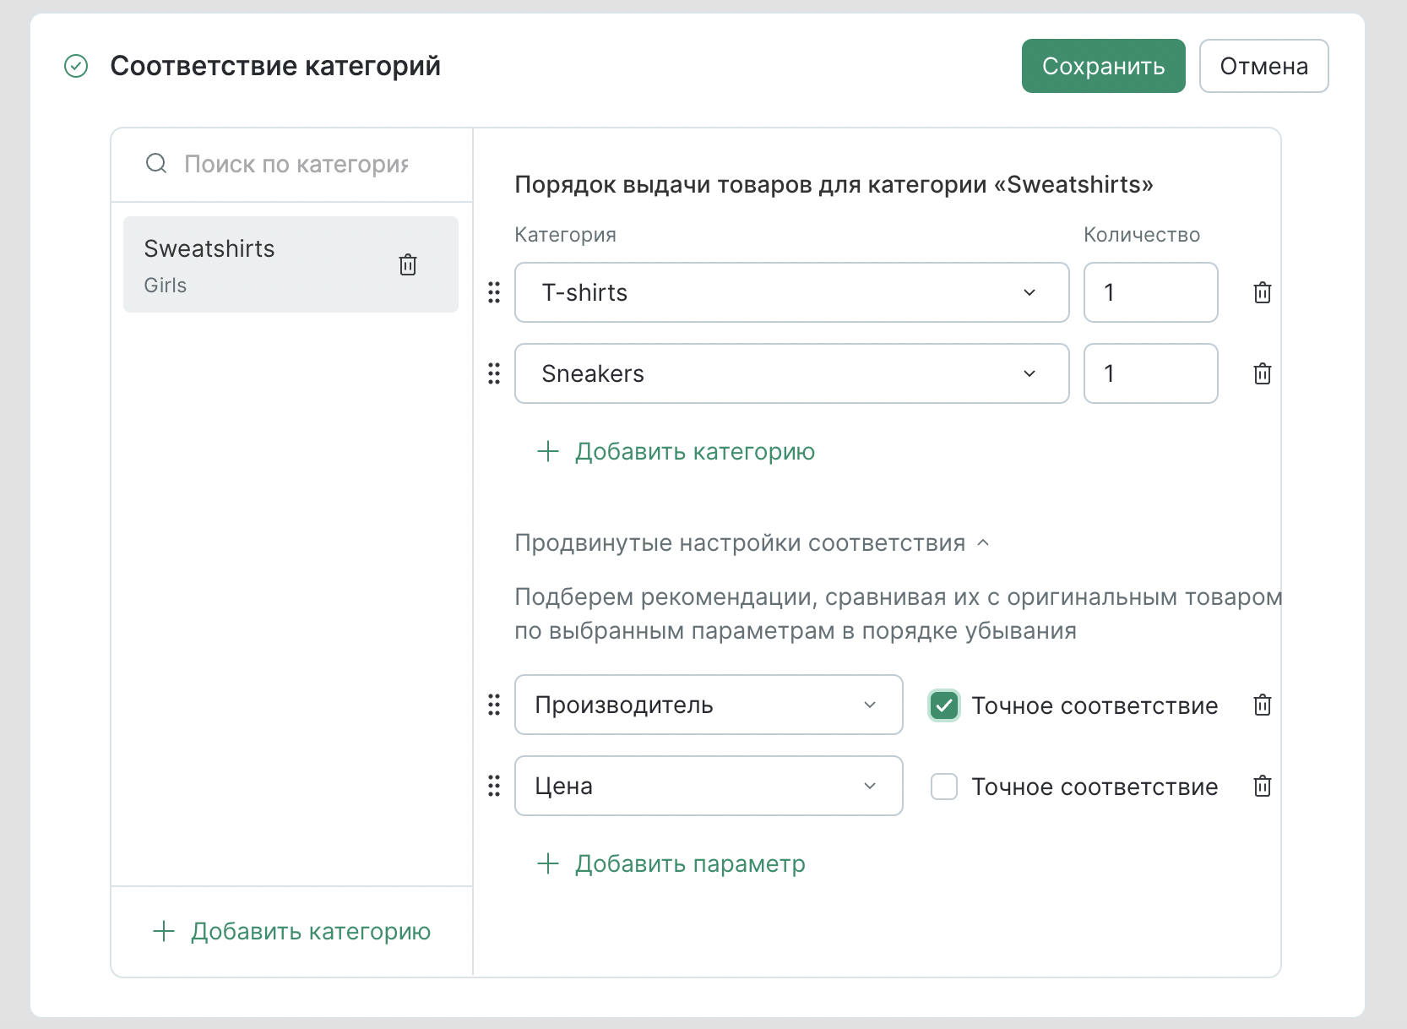Enable exact match for Цена
The image size is (1407, 1029).
pos(944,787)
